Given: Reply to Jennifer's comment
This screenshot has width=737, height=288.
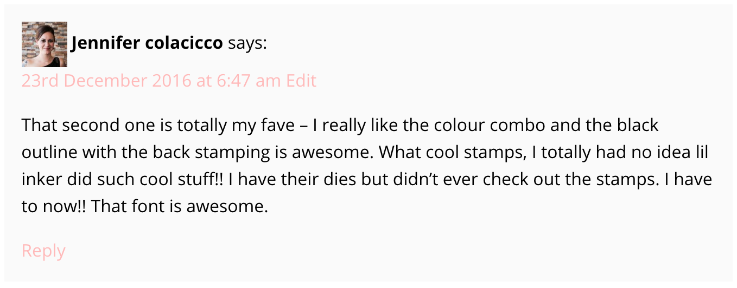Looking at the screenshot, I should pos(43,251).
